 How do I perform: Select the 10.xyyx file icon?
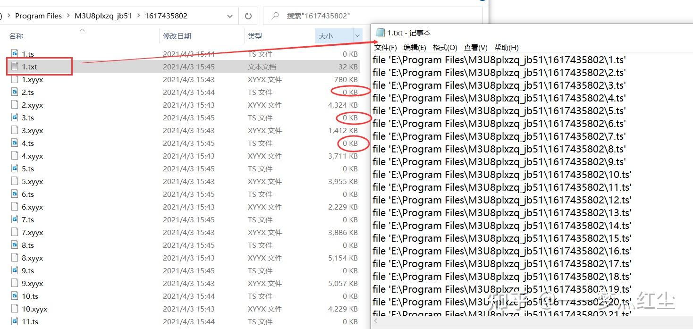[x=16, y=309]
